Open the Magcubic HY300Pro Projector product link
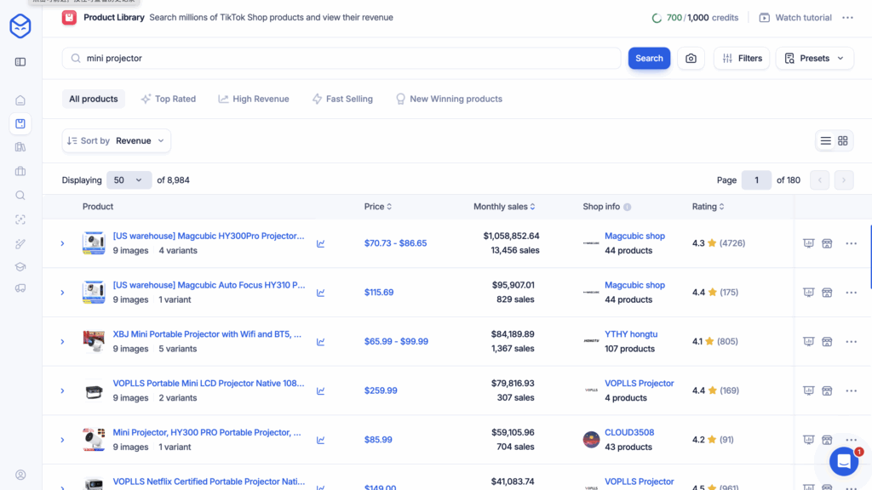This screenshot has height=490, width=872. [209, 236]
